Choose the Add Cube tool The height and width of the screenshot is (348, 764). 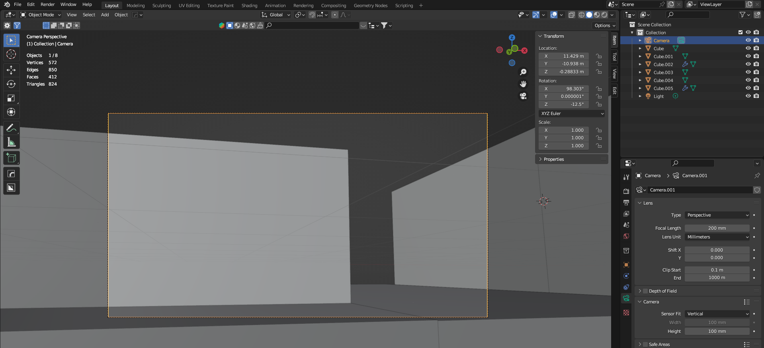click(11, 158)
